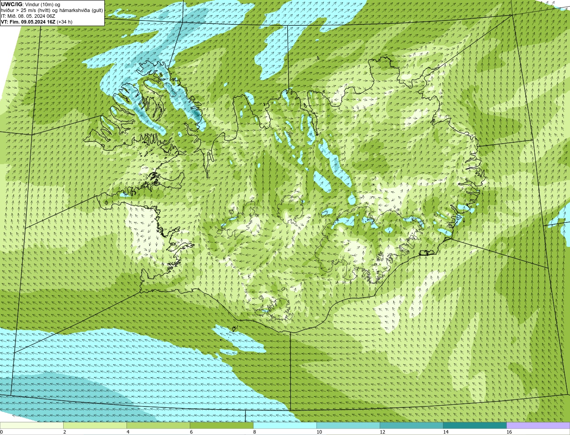This screenshot has width=570, height=435.
Task: Click the 6–8 m/s olive green swatch
Action: click(221, 425)
